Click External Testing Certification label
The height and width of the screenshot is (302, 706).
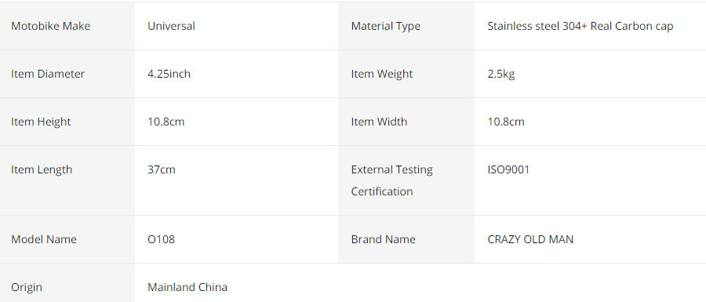391,180
